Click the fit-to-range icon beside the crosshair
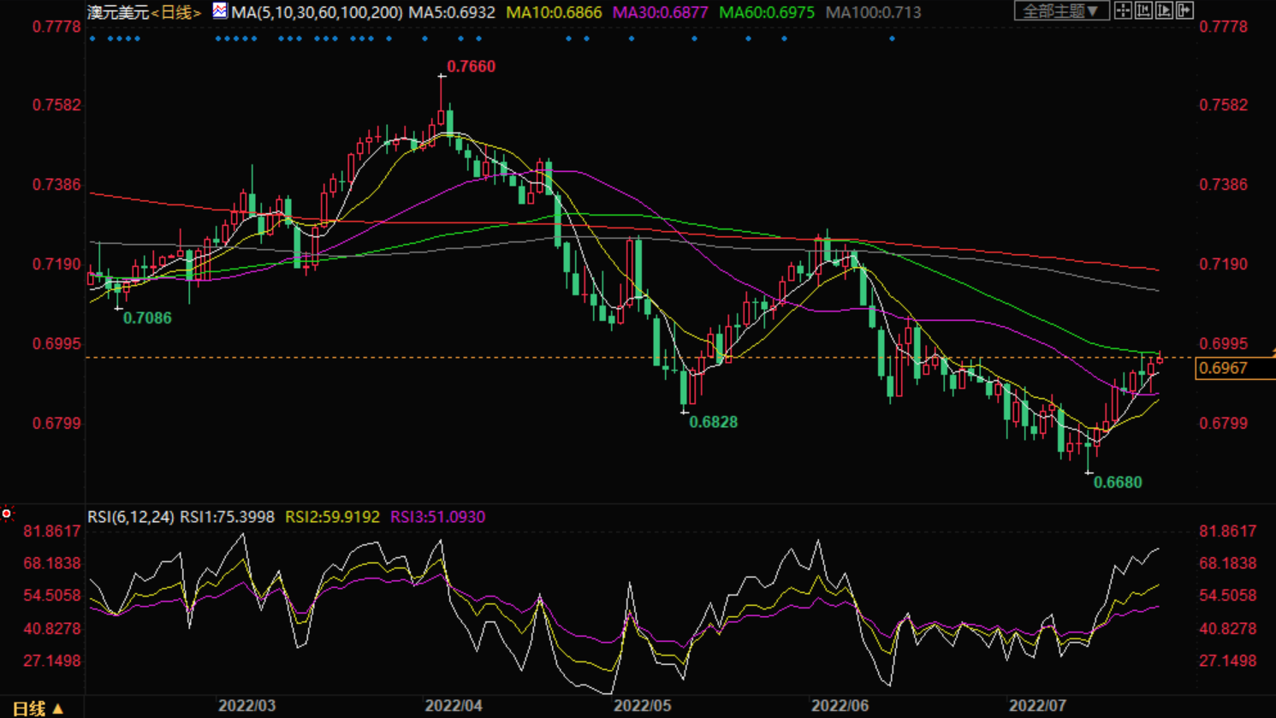 (1143, 10)
